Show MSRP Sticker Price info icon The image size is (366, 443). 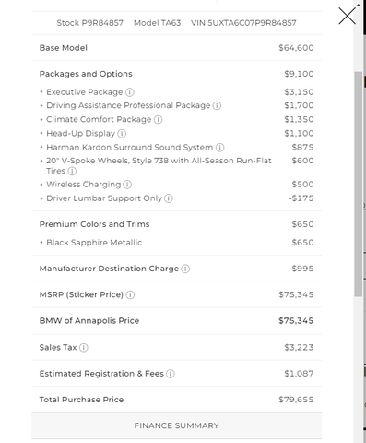(x=130, y=294)
